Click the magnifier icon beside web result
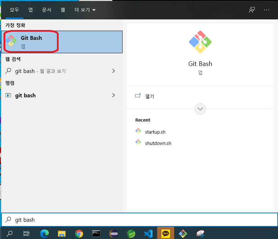The width and height of the screenshot is (278, 239). [x=8, y=71]
